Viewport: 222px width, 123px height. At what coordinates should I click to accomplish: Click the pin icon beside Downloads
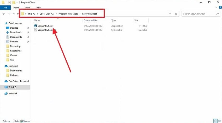click(28, 33)
